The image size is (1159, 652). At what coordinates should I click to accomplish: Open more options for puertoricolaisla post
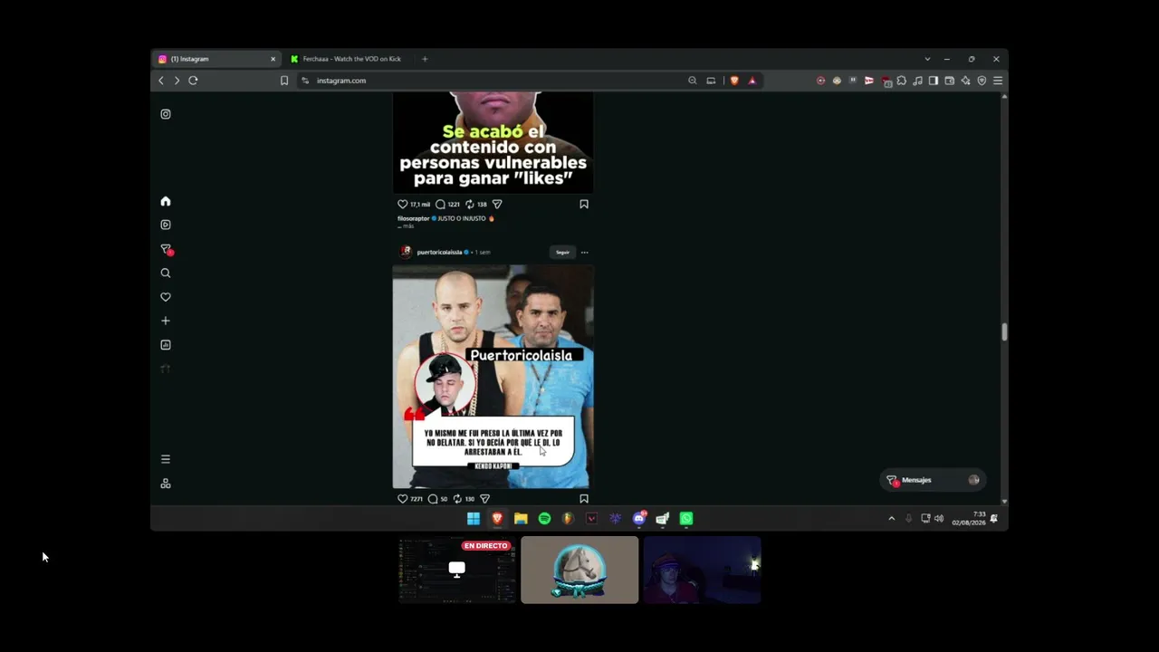(585, 253)
